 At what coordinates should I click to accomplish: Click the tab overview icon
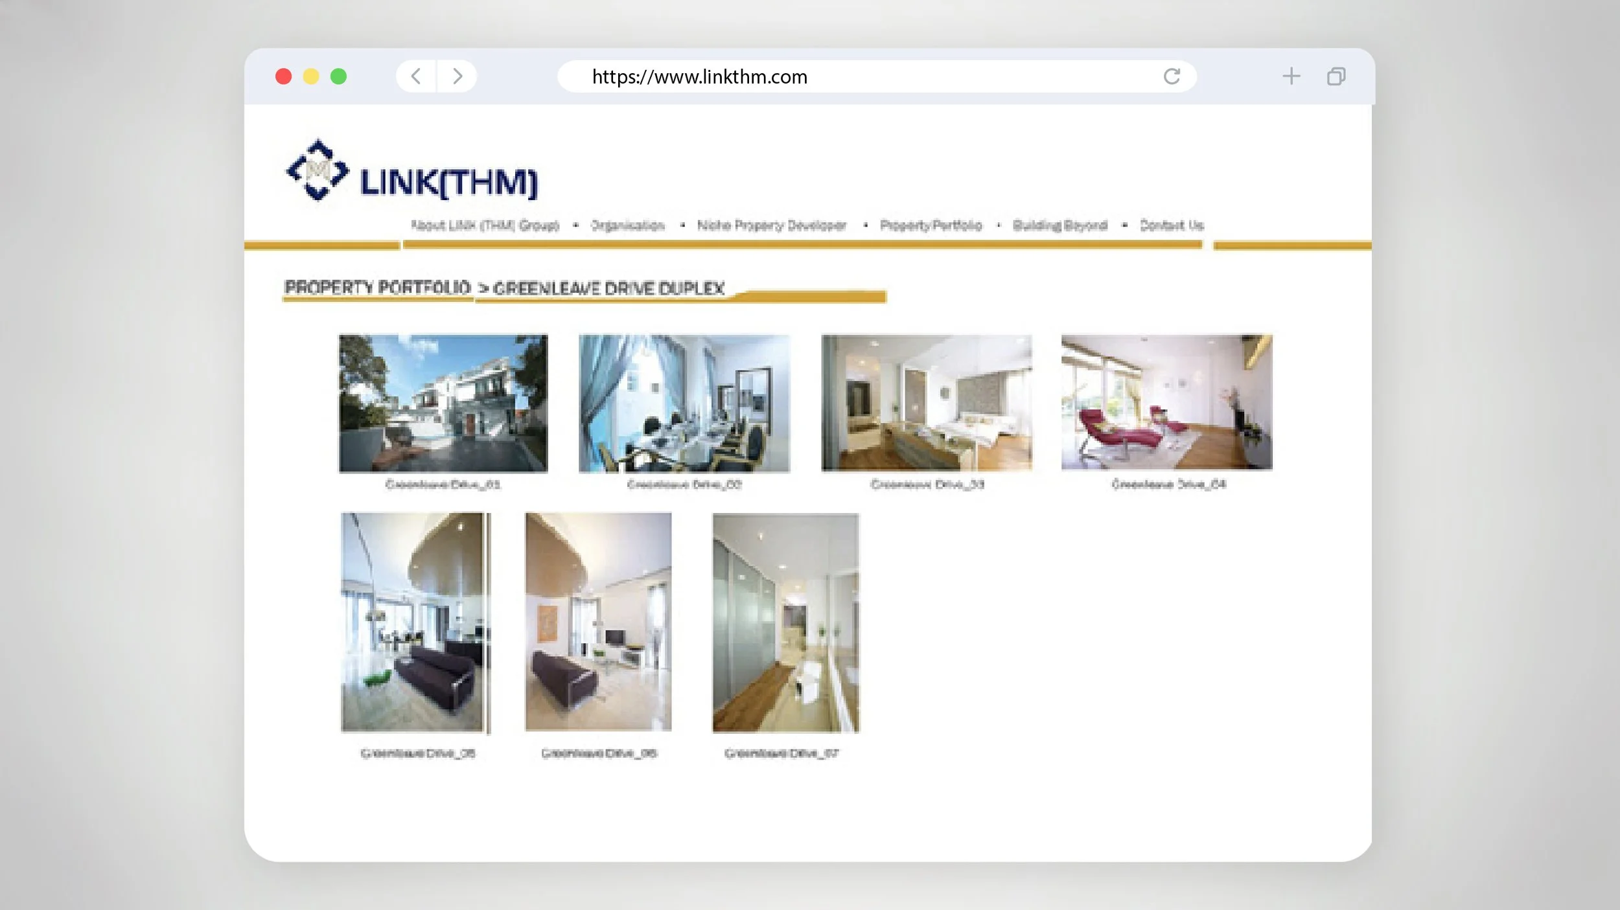click(x=1336, y=76)
